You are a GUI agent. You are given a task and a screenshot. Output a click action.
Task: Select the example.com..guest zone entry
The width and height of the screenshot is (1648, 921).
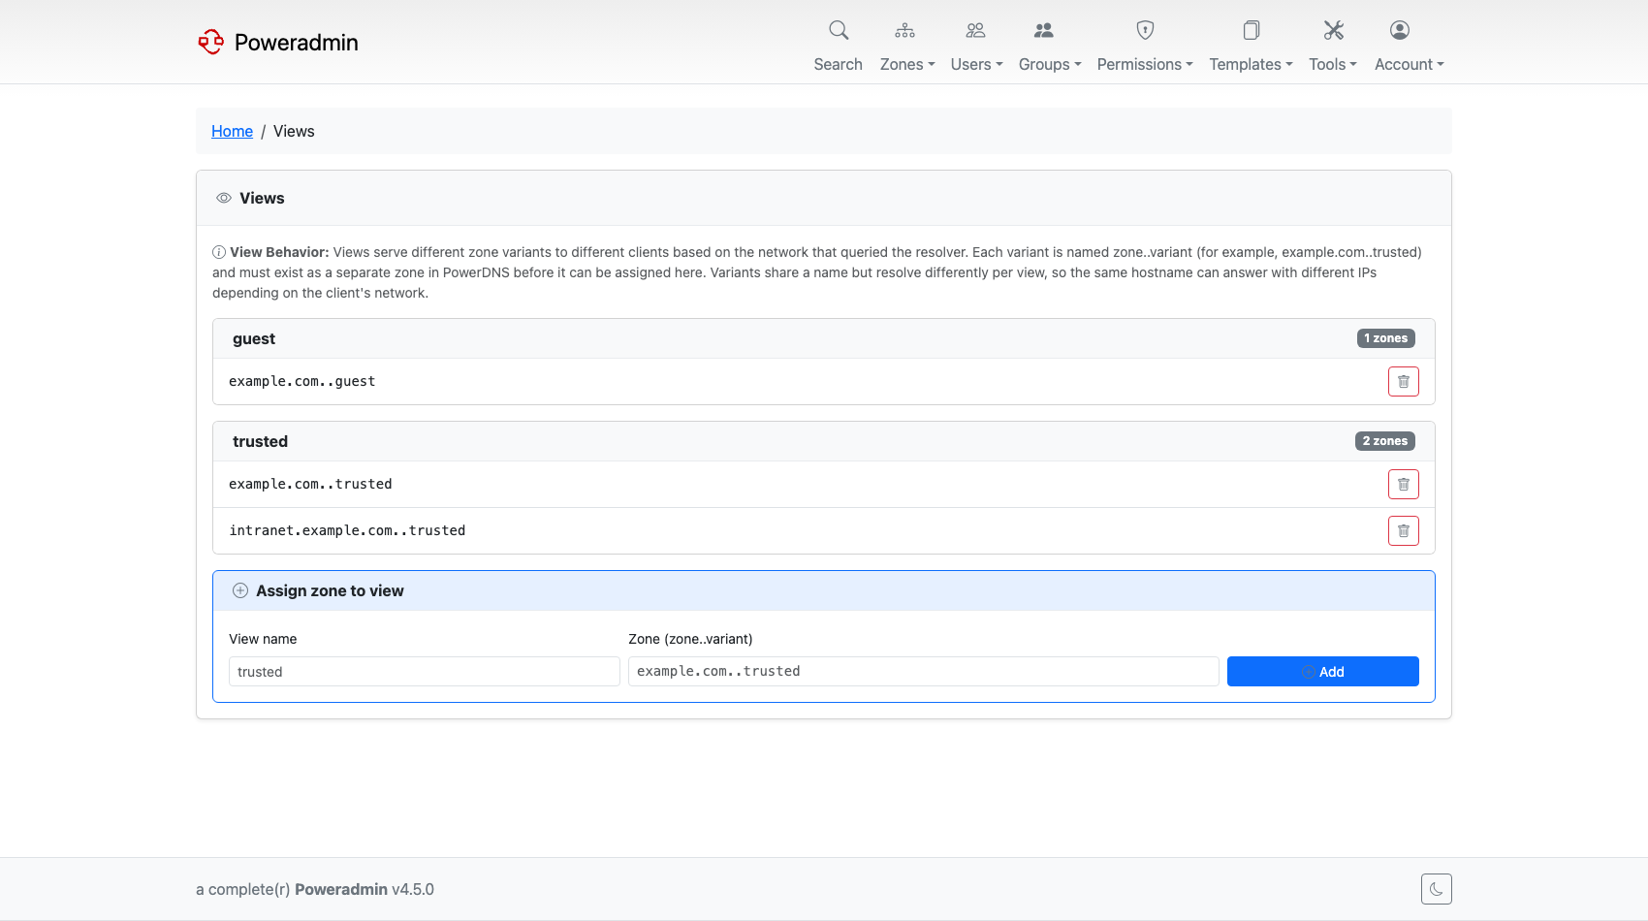pos(301,381)
